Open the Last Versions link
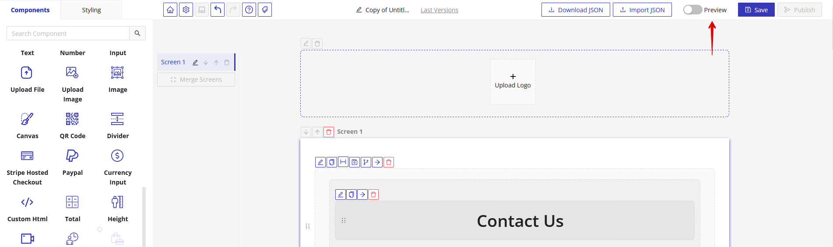 (x=439, y=10)
